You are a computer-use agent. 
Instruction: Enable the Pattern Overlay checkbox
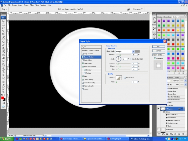(83, 86)
